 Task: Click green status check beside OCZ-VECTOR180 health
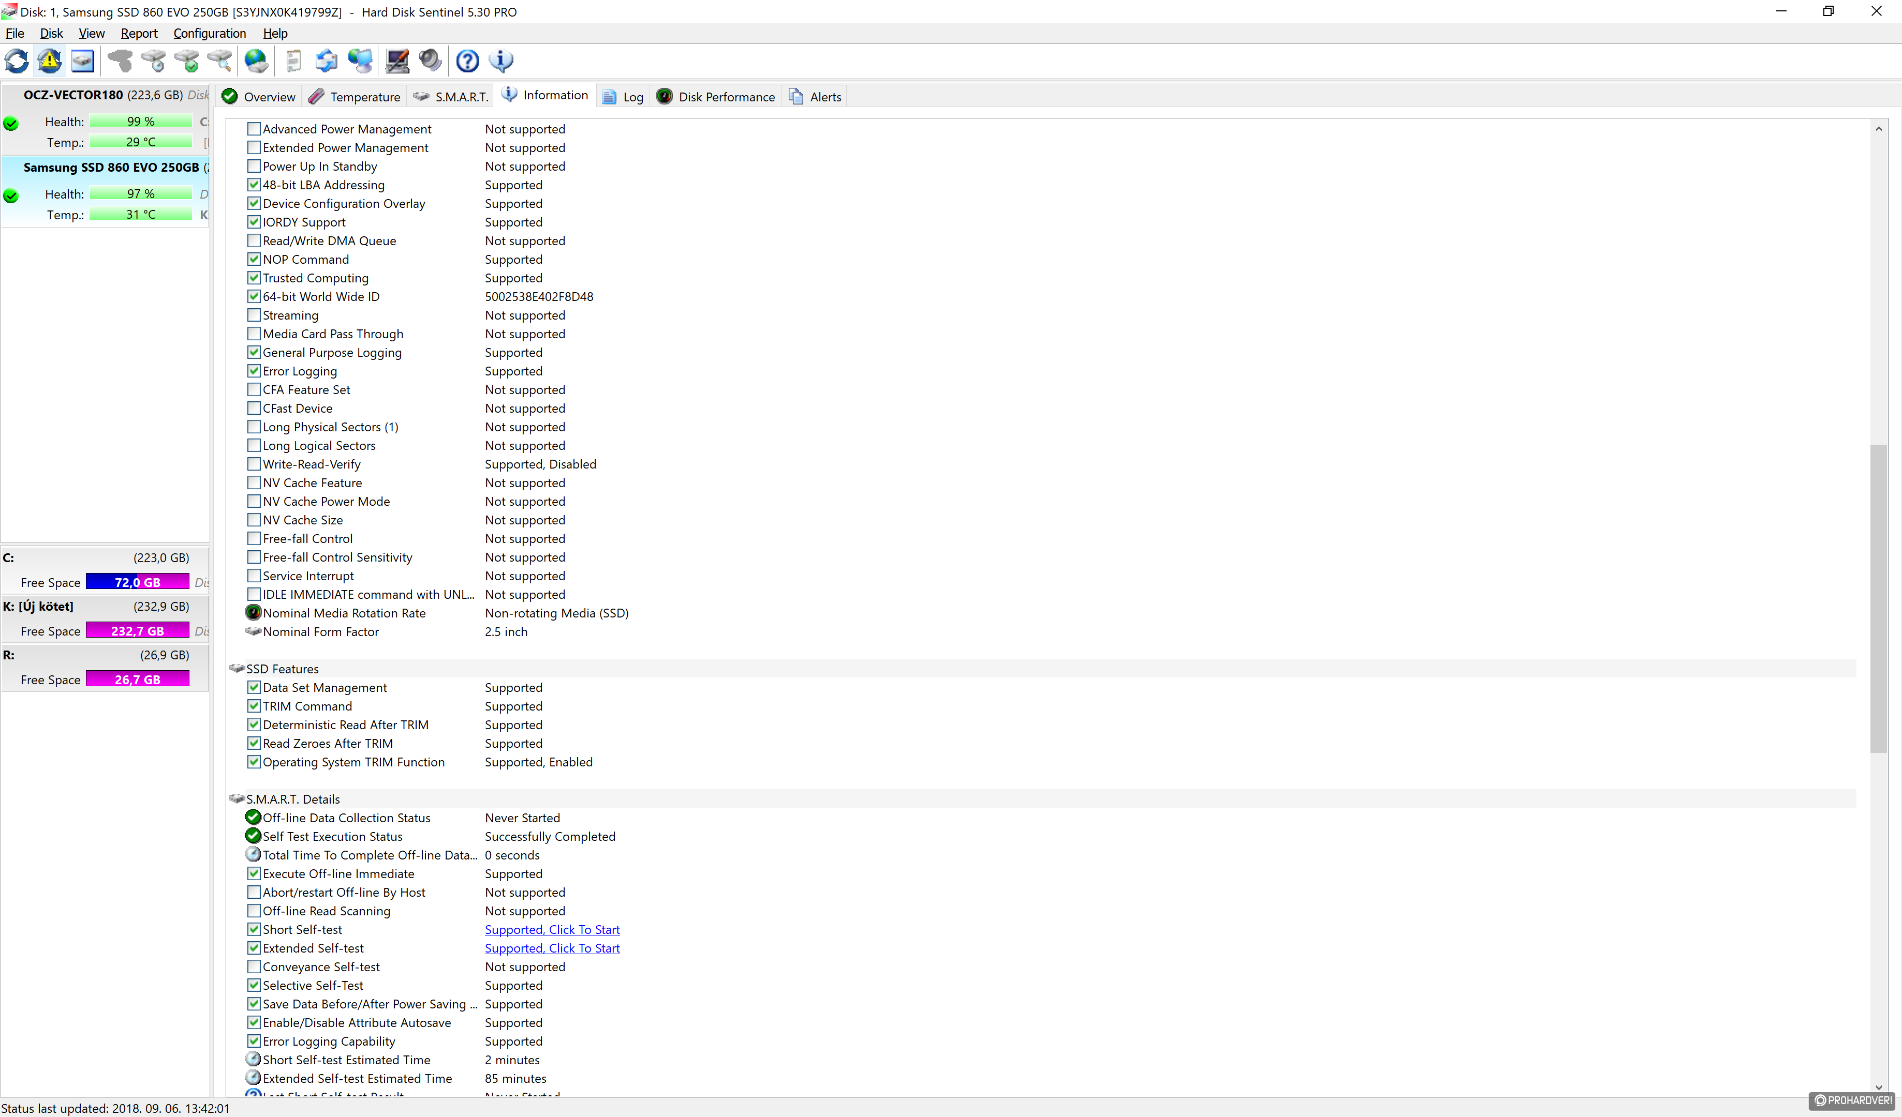click(x=10, y=123)
